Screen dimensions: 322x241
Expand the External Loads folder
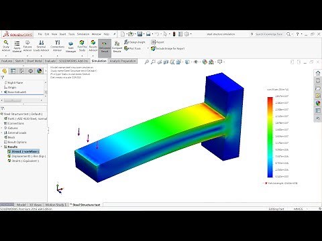coord(2,133)
